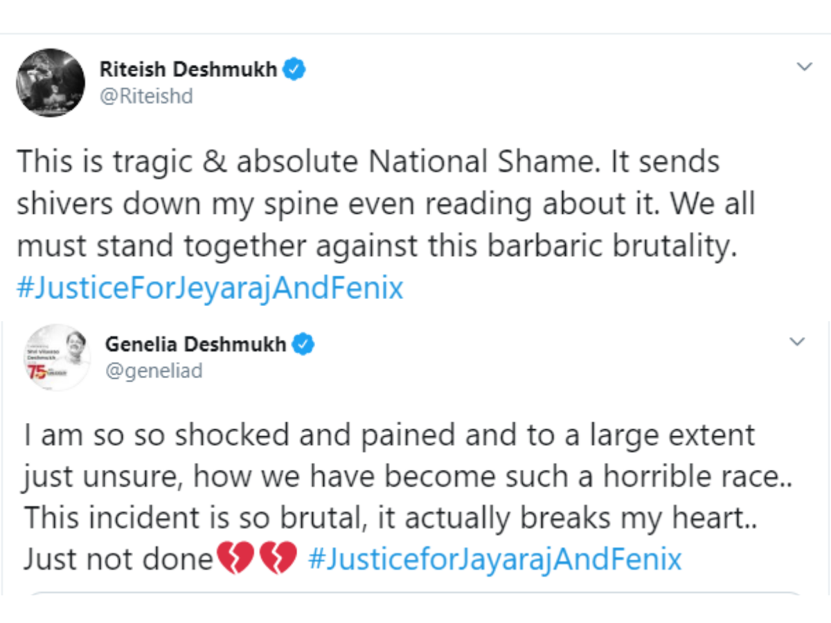This screenshot has width=831, height=623.
Task: Click the Riteish Deshmukh display name
Action: point(188,70)
